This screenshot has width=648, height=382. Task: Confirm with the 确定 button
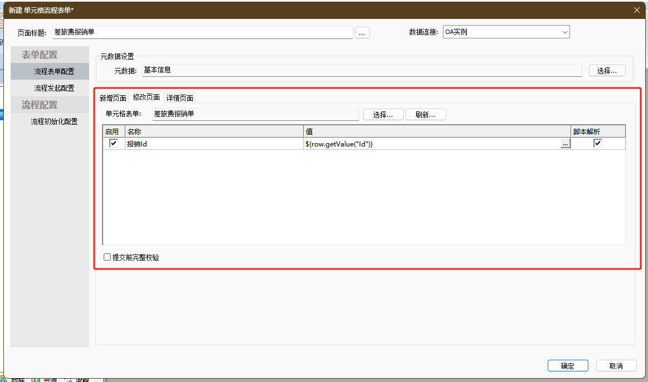[567, 366]
